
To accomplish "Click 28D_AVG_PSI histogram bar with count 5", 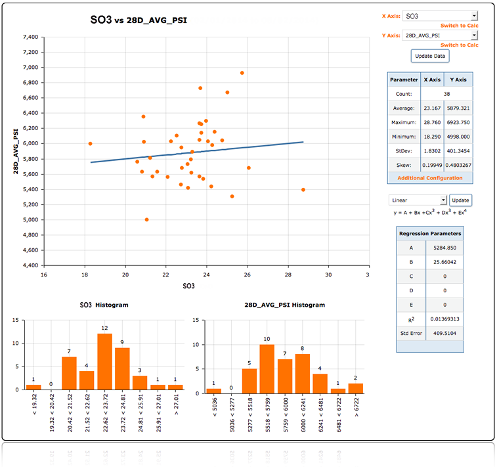I will click(x=249, y=378).
